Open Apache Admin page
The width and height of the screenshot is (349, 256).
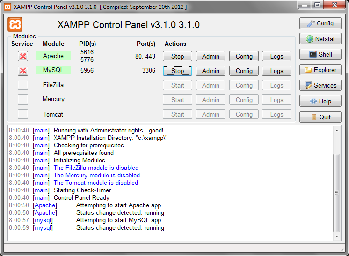pyautogui.click(x=211, y=56)
